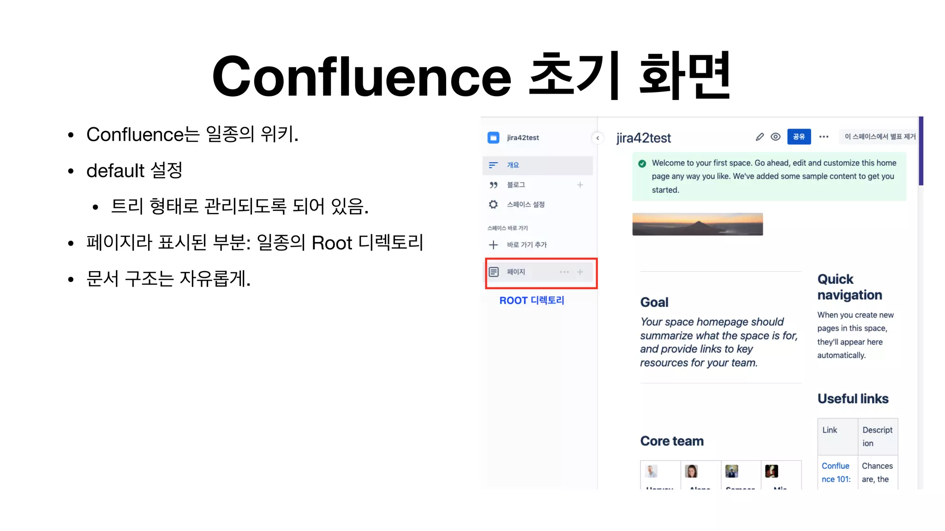This screenshot has height=531, width=945.
Task: Open 스페이스 설정 space settings
Action: click(526, 204)
